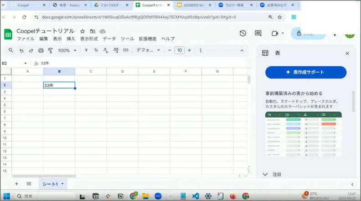Open the zoom 100% dropdown
This screenshot has width=361, height=201.
point(67,50)
